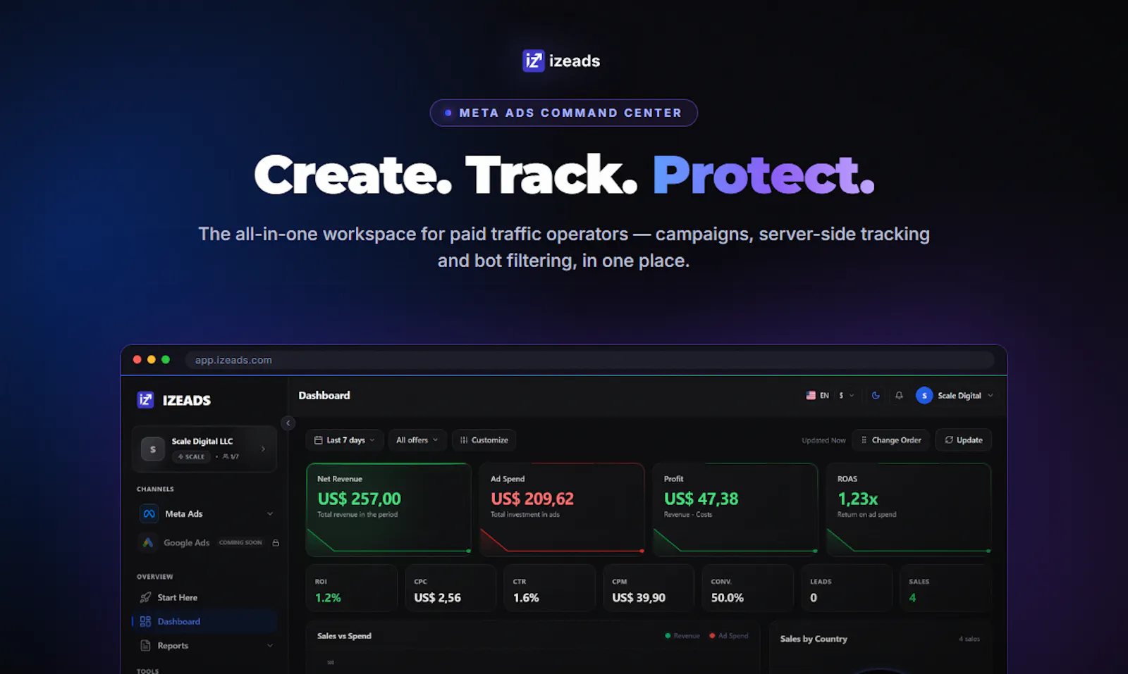
Task: Select Dashboard in sidebar menu
Action: pos(204,621)
